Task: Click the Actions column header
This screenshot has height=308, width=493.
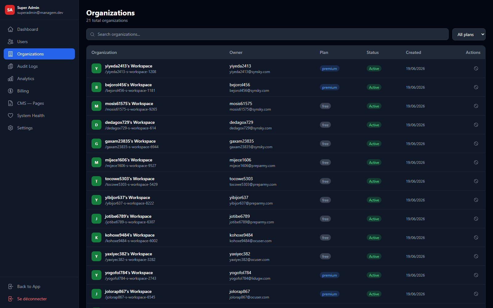Action: click(x=473, y=52)
